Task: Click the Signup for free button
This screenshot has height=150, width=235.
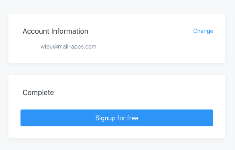Action: point(117,118)
